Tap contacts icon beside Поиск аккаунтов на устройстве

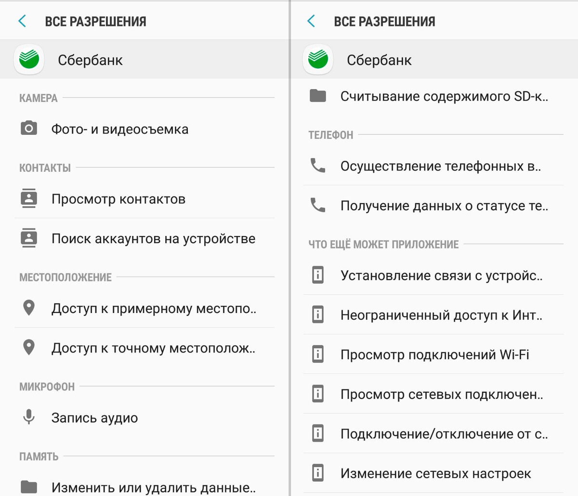coord(29,238)
